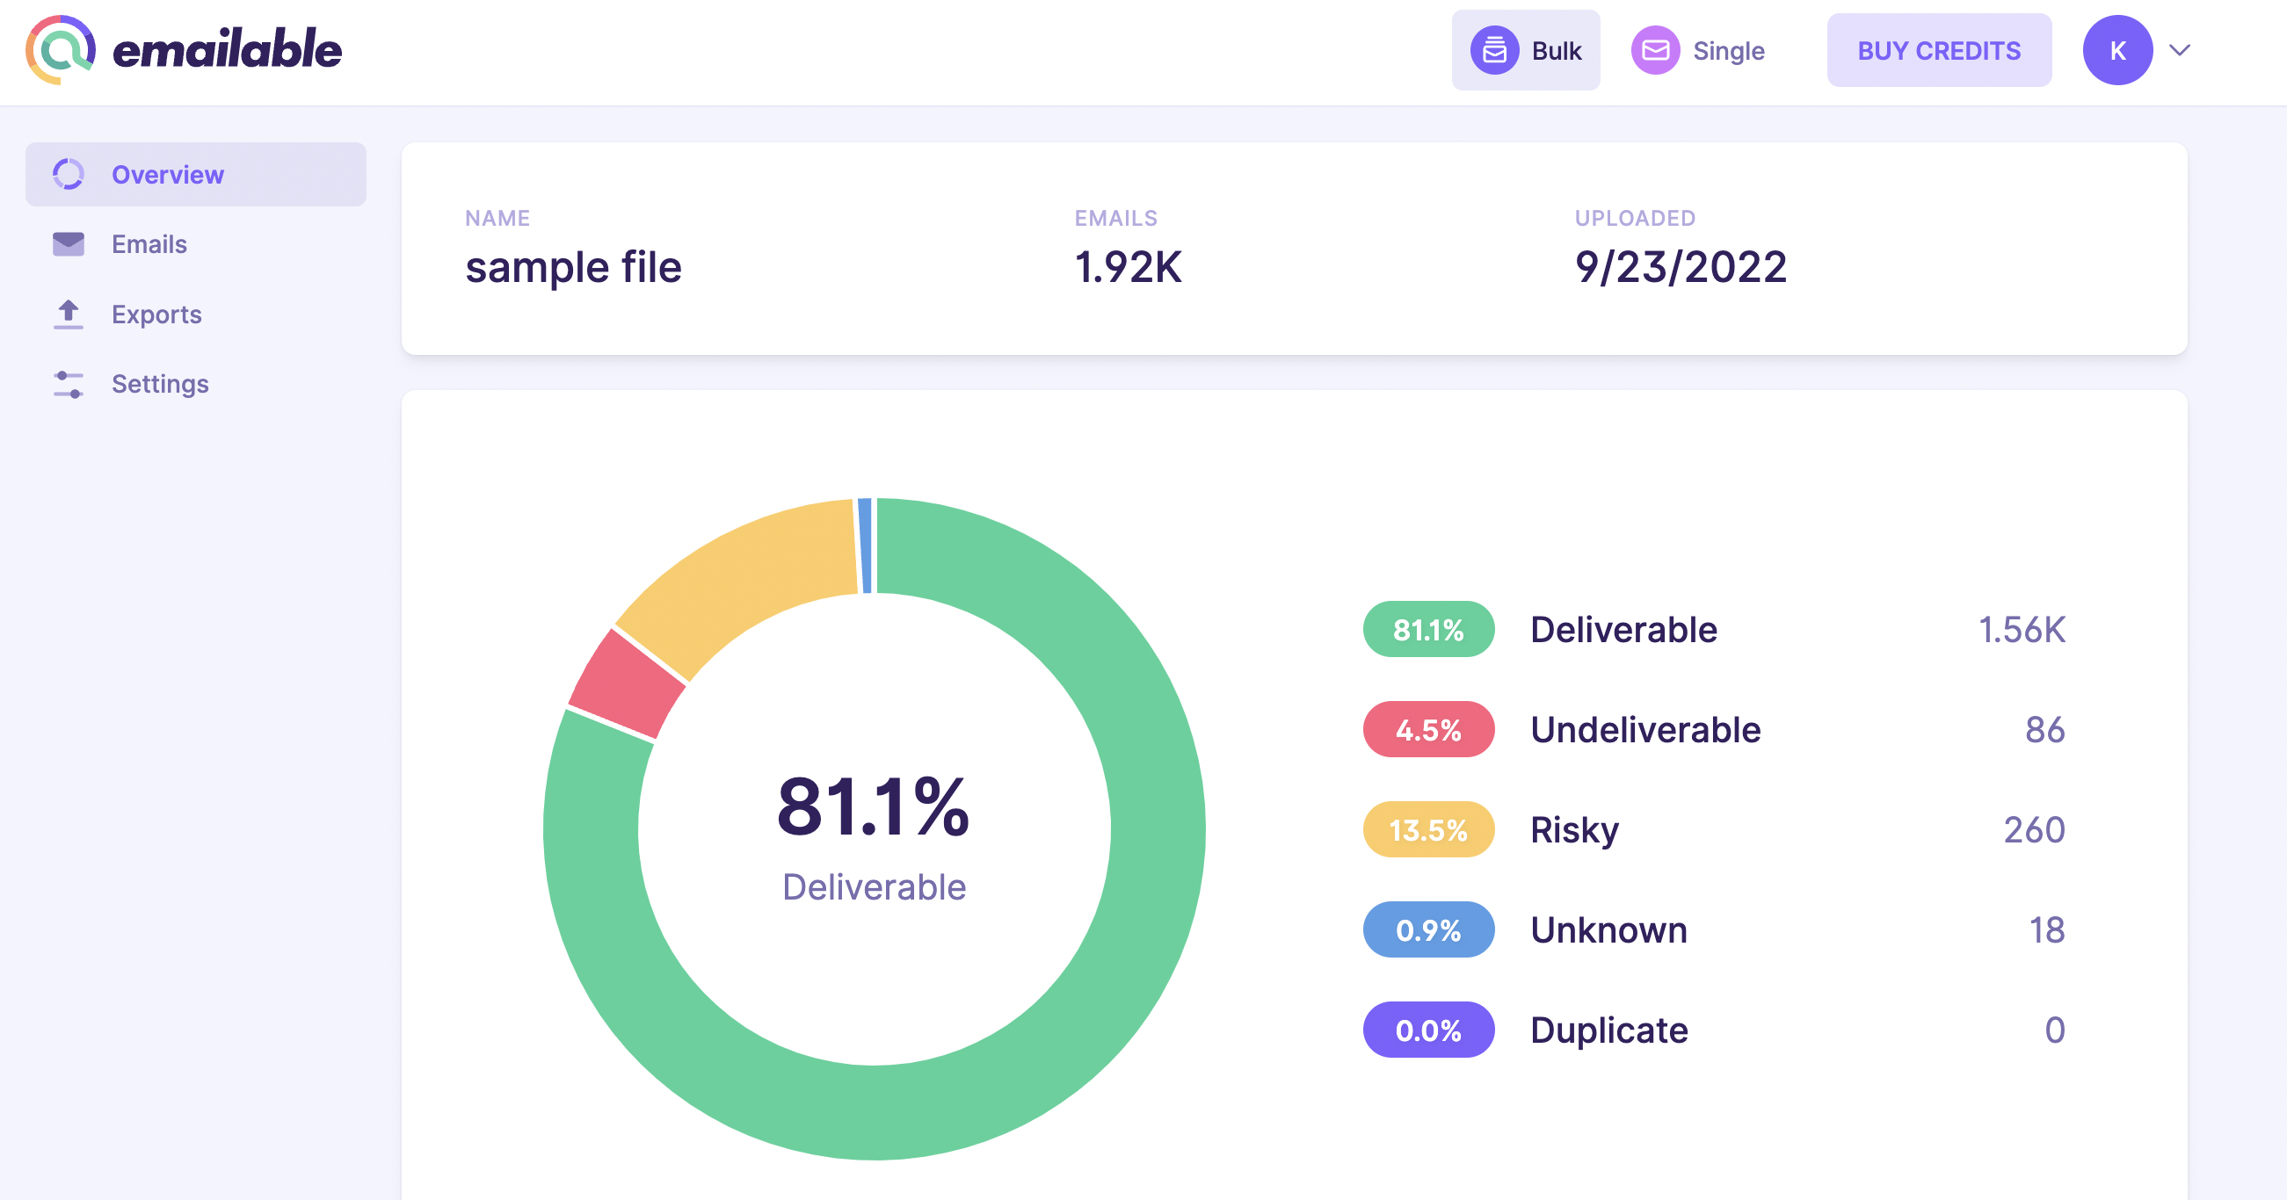Click the 260 Risky count
The width and height of the screenshot is (2287, 1200).
(x=2034, y=830)
